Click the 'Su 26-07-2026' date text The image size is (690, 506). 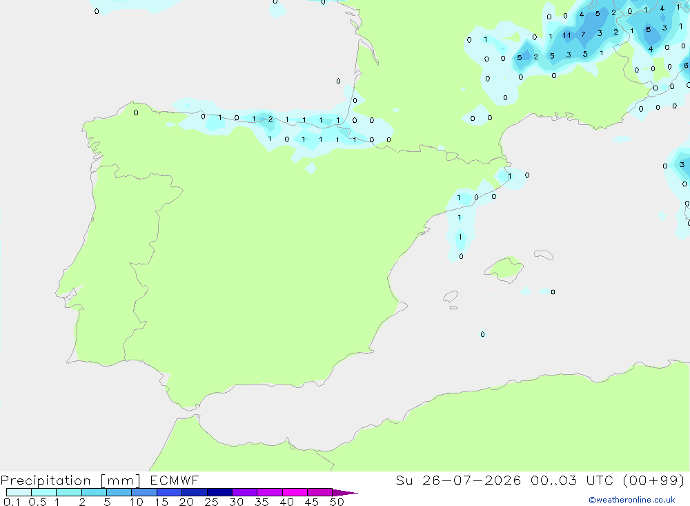tap(458, 480)
